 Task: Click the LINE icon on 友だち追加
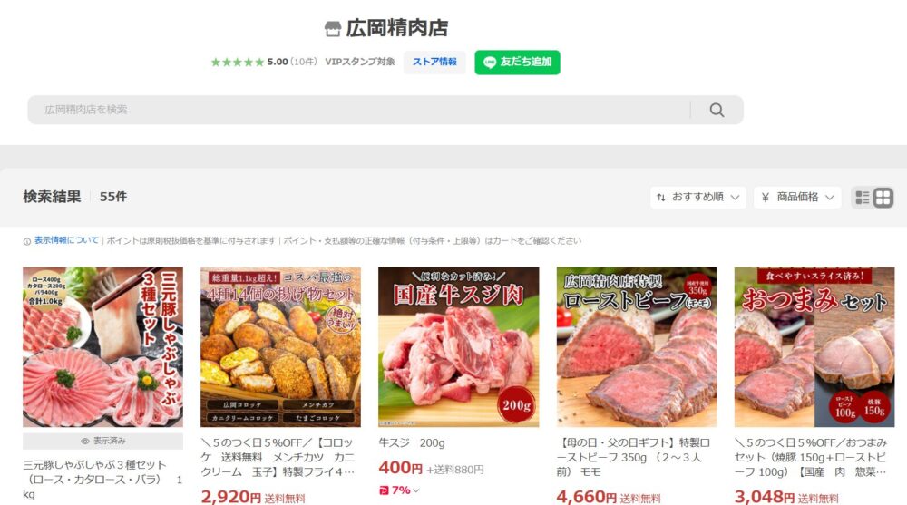click(x=490, y=63)
